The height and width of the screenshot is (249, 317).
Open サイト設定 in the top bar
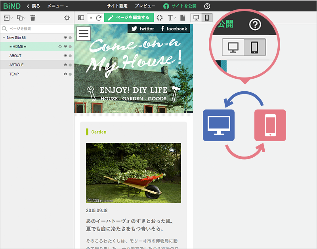(x=117, y=6)
